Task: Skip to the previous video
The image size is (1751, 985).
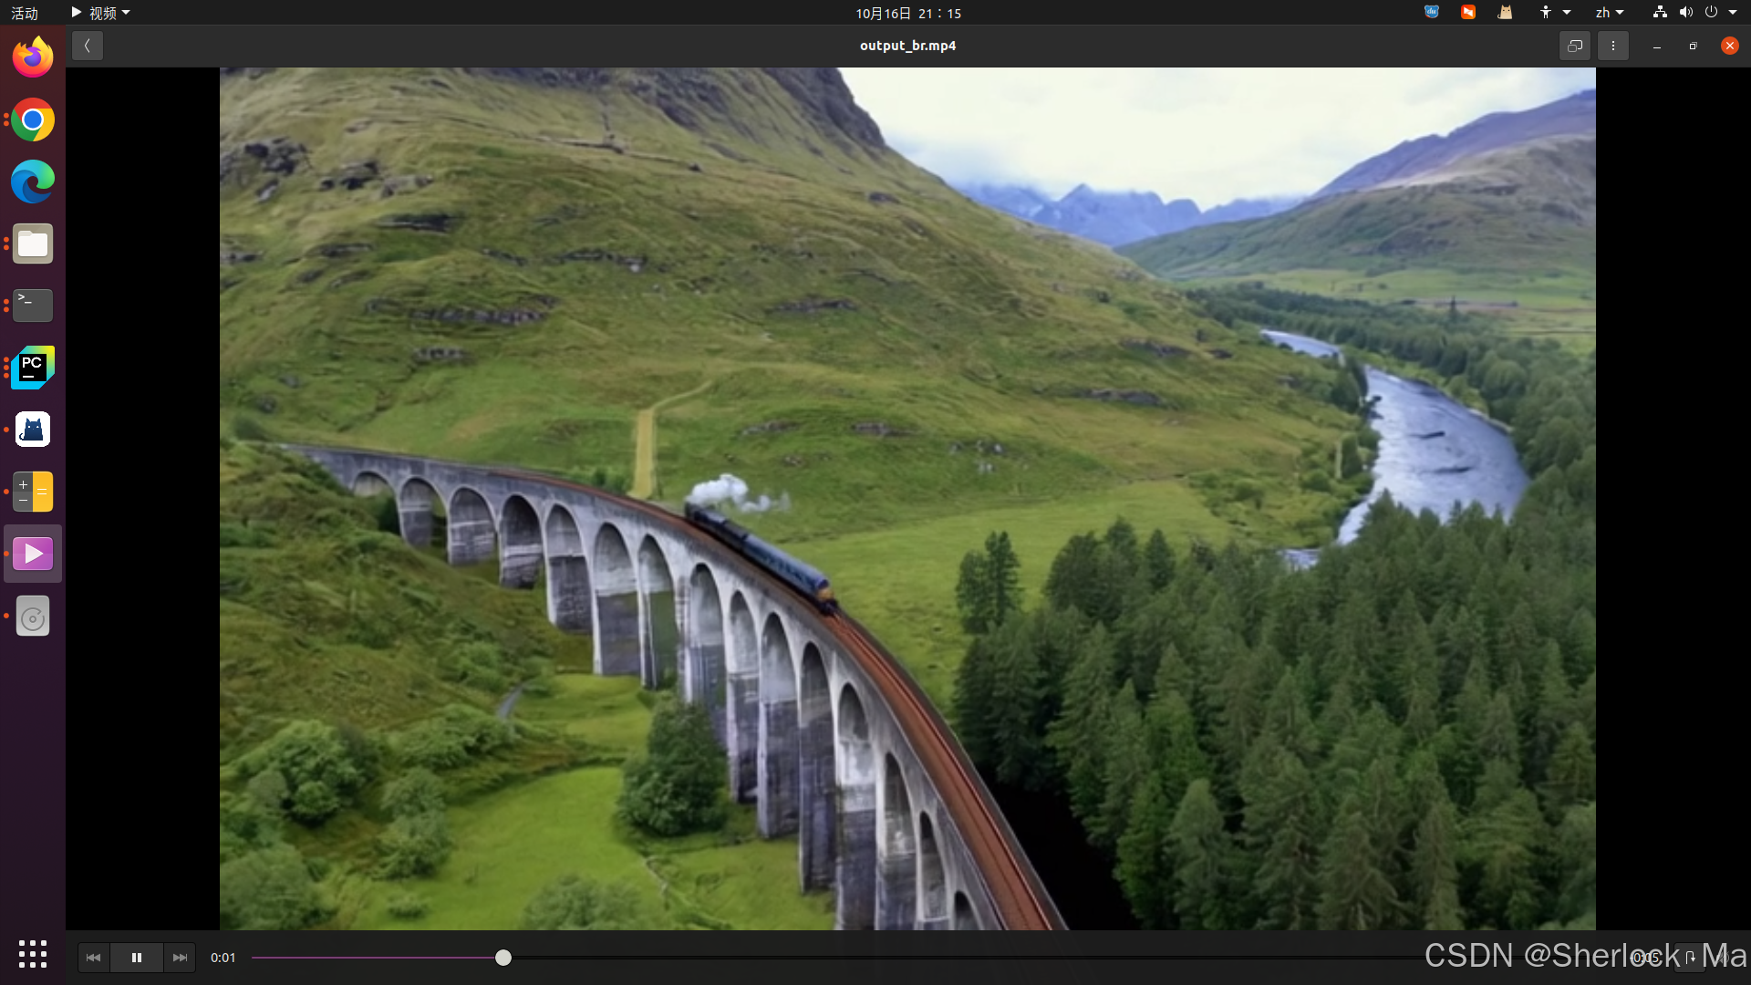Action: (x=93, y=958)
